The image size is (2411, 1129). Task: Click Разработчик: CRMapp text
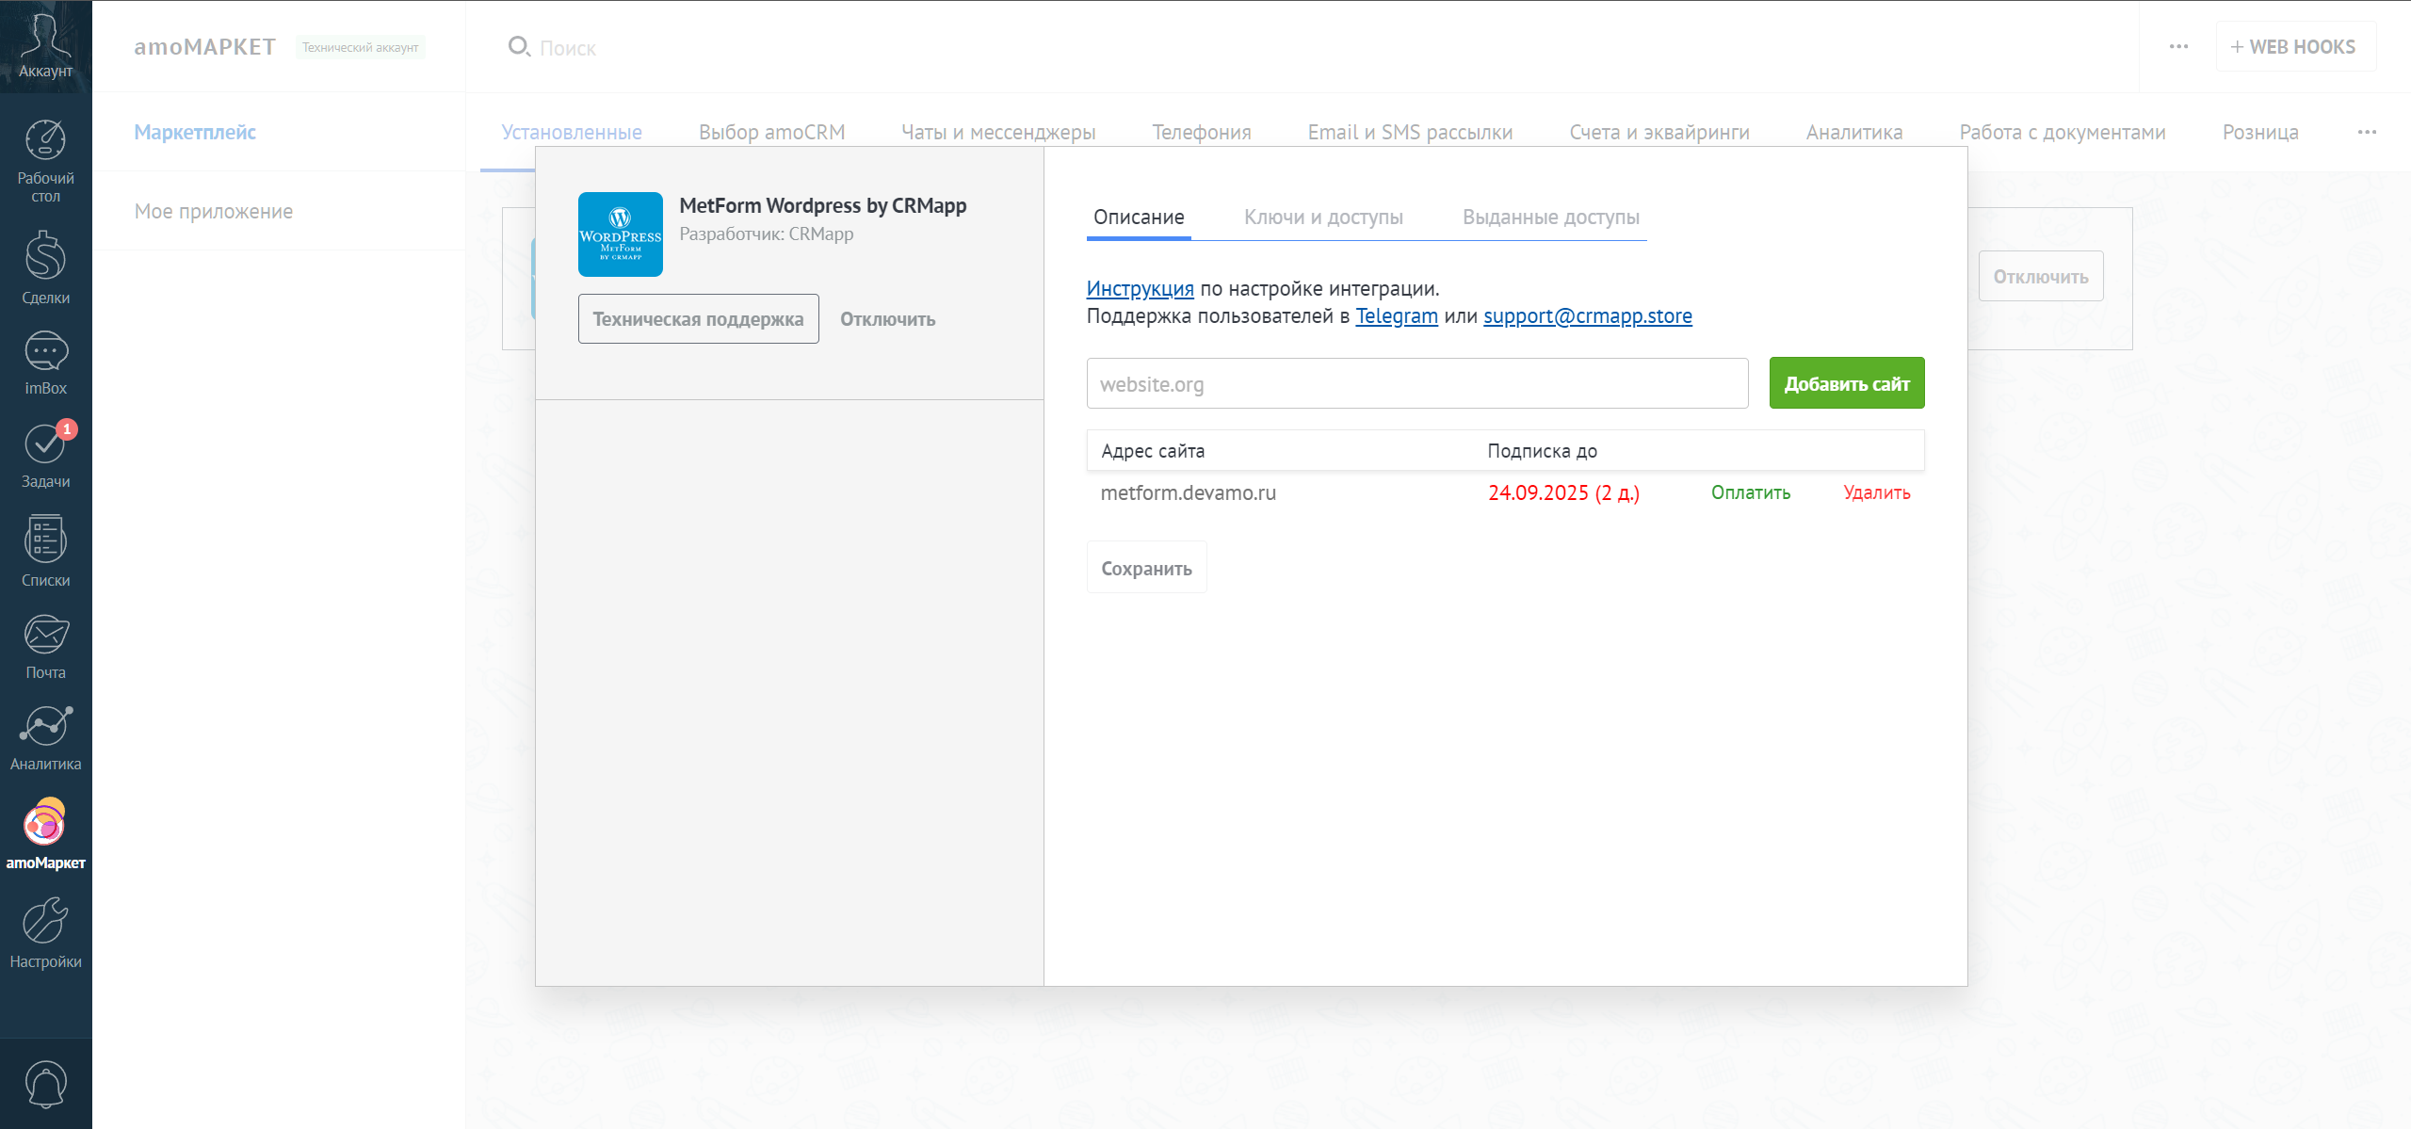(767, 234)
